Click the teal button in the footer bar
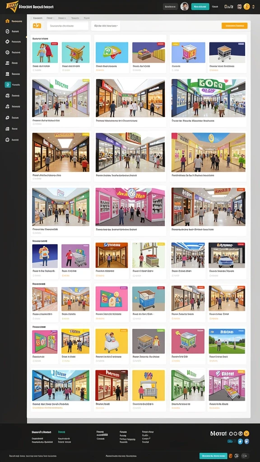This screenshot has height=462, width=260. click(x=213, y=456)
